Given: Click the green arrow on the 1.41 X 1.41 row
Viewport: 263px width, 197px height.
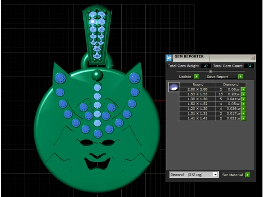Looking at the screenshot, I should [243, 118].
